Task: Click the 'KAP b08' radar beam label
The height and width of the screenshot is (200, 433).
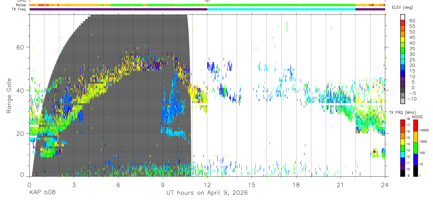Action: click(42, 193)
